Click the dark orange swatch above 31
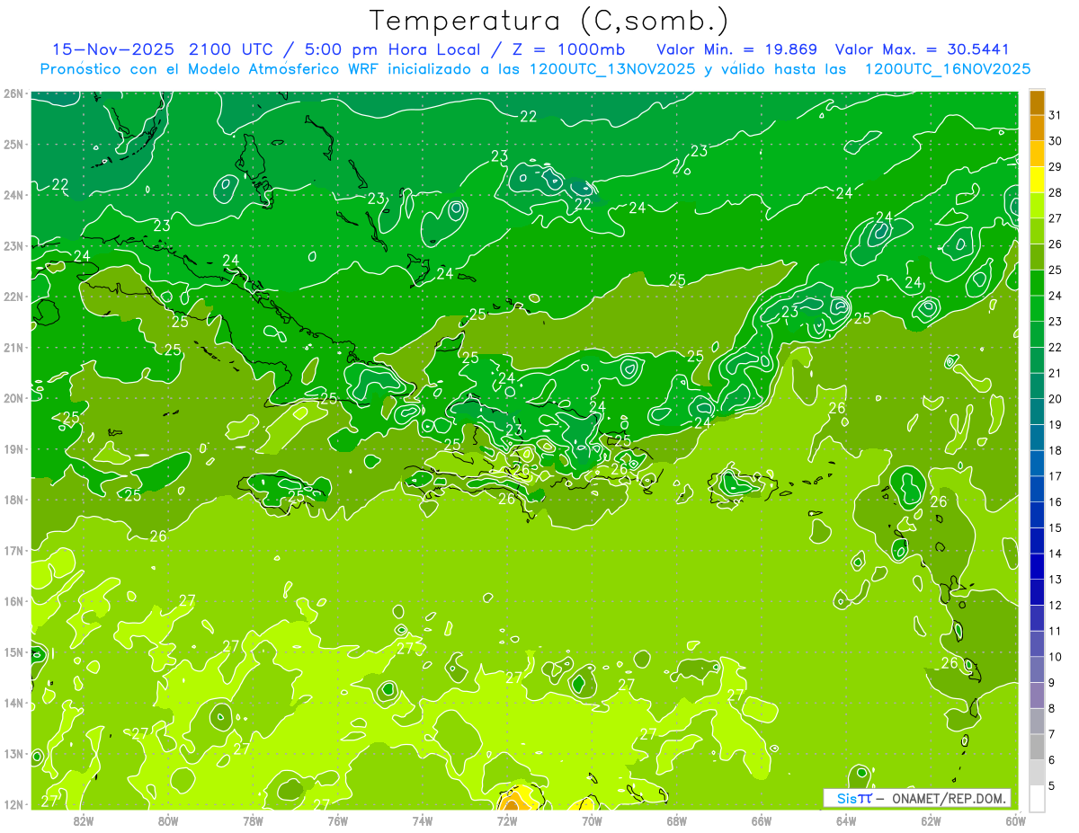This screenshot has width=1079, height=833. pyautogui.click(x=1037, y=102)
